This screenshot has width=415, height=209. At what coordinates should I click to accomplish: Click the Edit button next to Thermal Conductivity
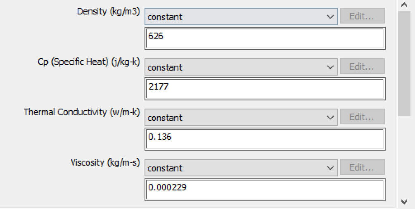[361, 117]
